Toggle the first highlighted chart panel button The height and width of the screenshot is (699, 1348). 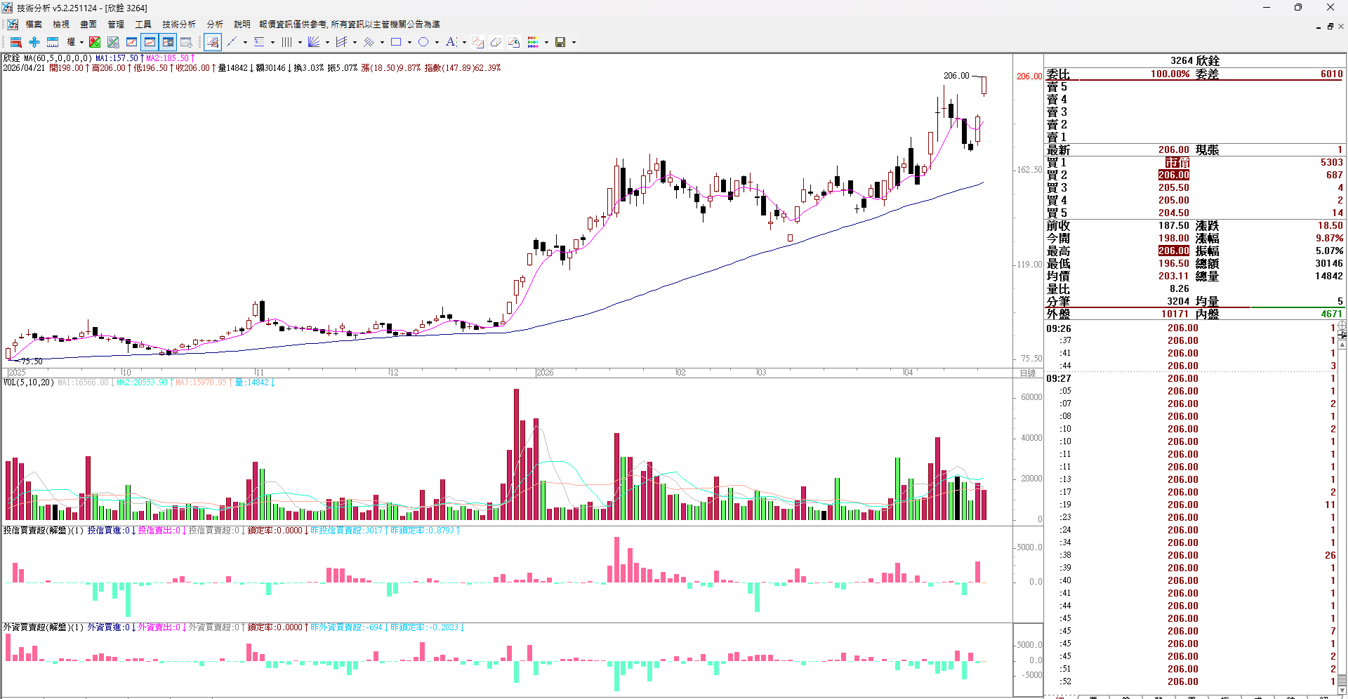(150, 42)
